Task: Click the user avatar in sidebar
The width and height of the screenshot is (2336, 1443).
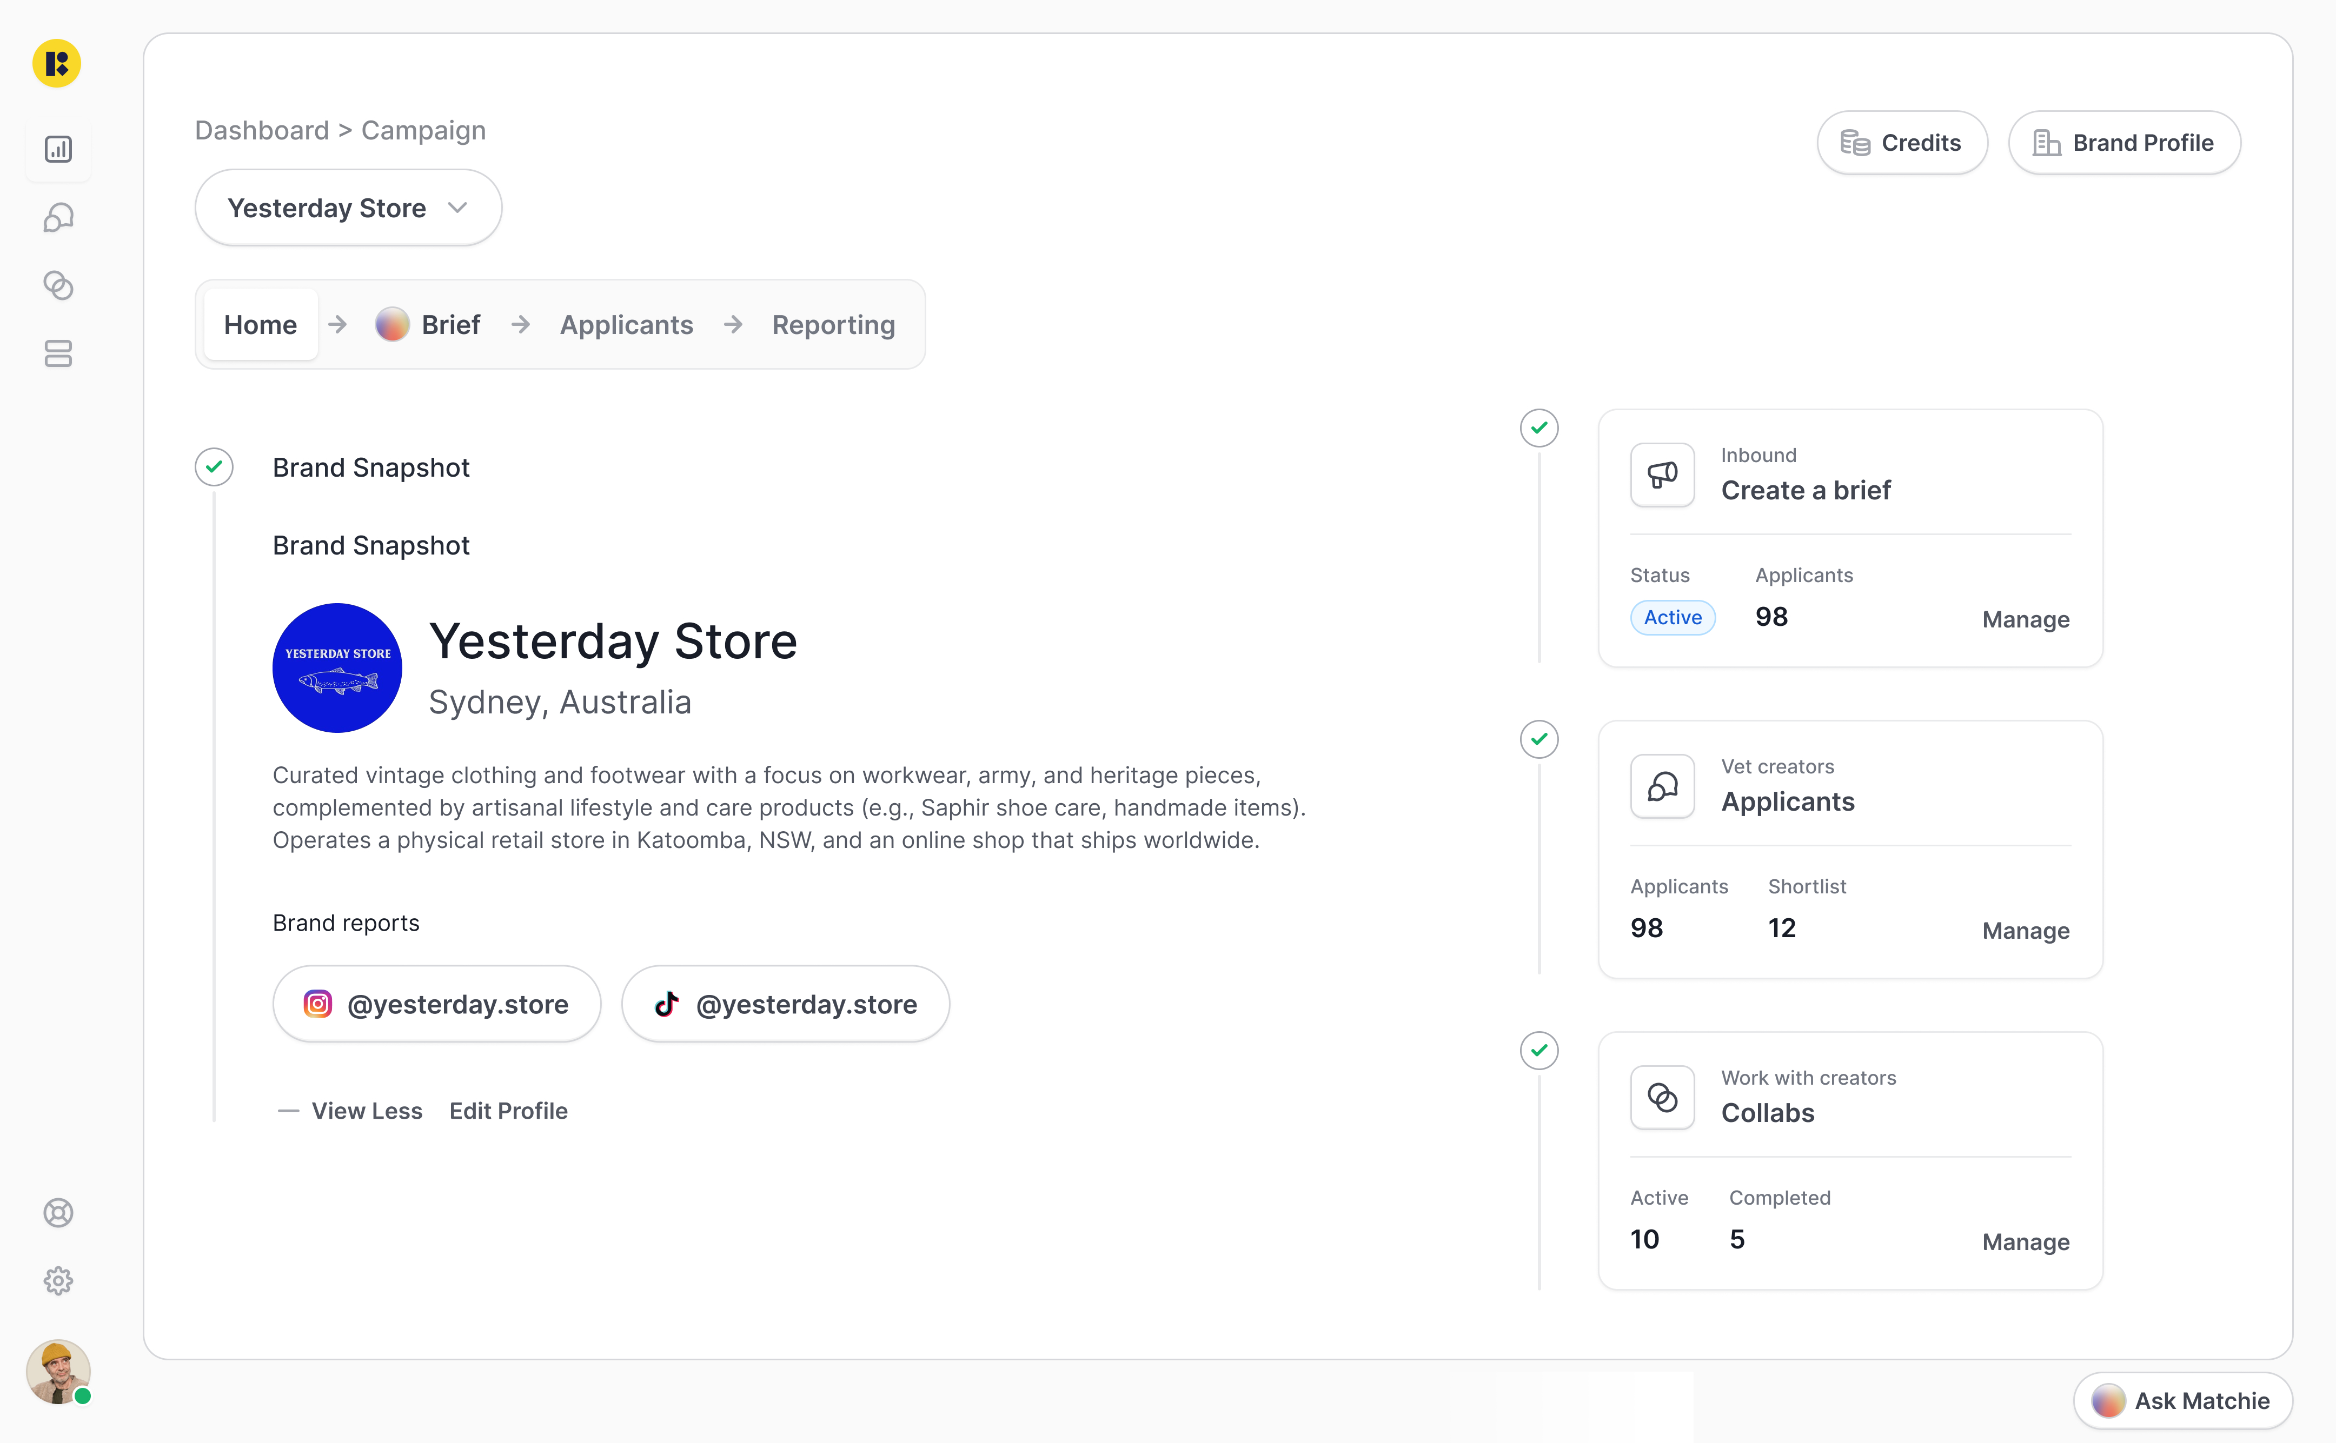Action: (x=58, y=1372)
